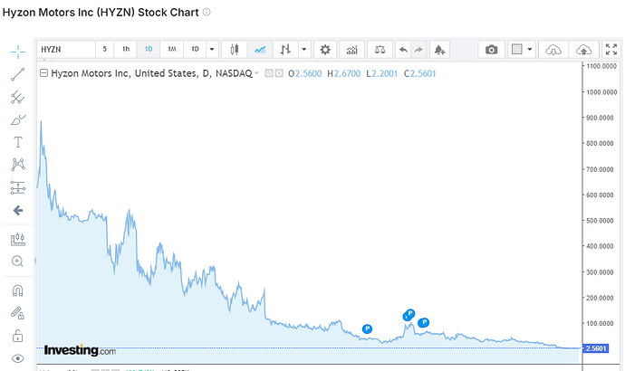Select the trend line drawing tool
The width and height of the screenshot is (625, 371).
17,74
